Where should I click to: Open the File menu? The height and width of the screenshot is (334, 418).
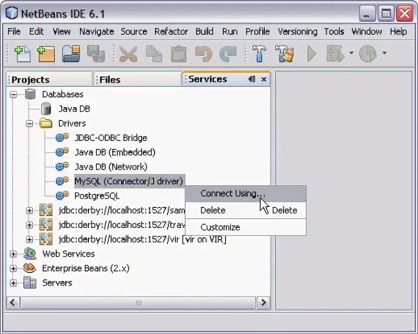point(14,31)
